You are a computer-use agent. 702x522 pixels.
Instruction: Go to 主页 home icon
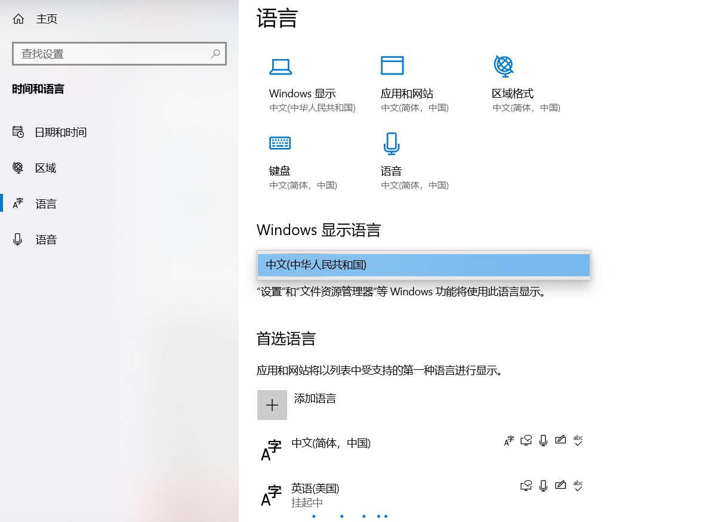pos(19,18)
